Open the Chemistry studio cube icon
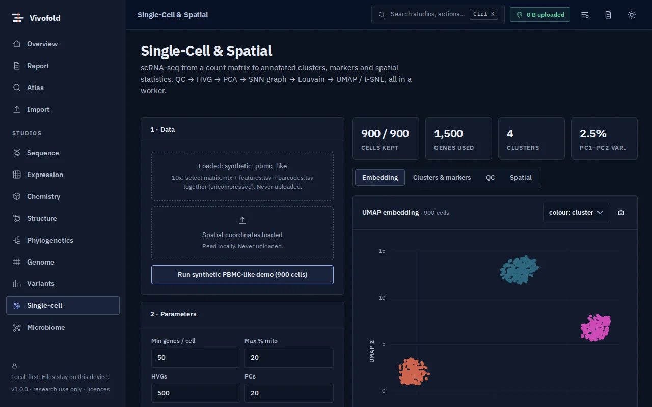The image size is (652, 407). tap(17, 196)
